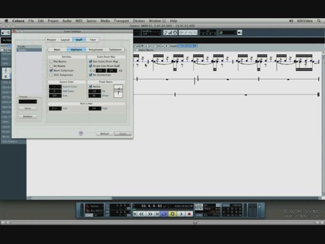Disable the Beam Subgroups checkbox
This screenshot has width=325, height=244.
coord(51,70)
